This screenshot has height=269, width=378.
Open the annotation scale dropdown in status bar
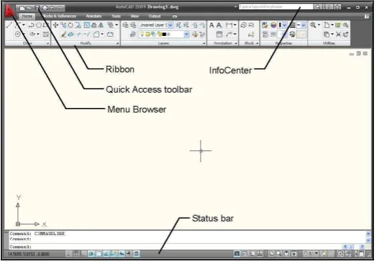point(316,254)
